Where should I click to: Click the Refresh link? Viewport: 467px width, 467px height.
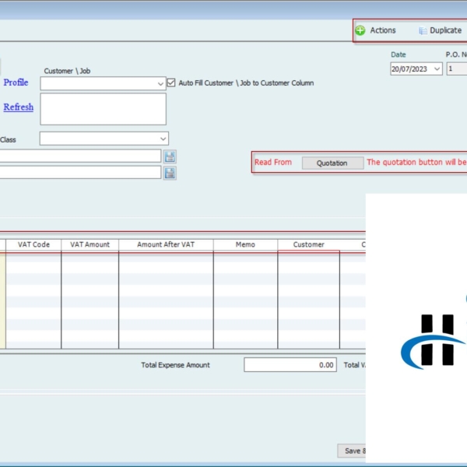point(19,107)
